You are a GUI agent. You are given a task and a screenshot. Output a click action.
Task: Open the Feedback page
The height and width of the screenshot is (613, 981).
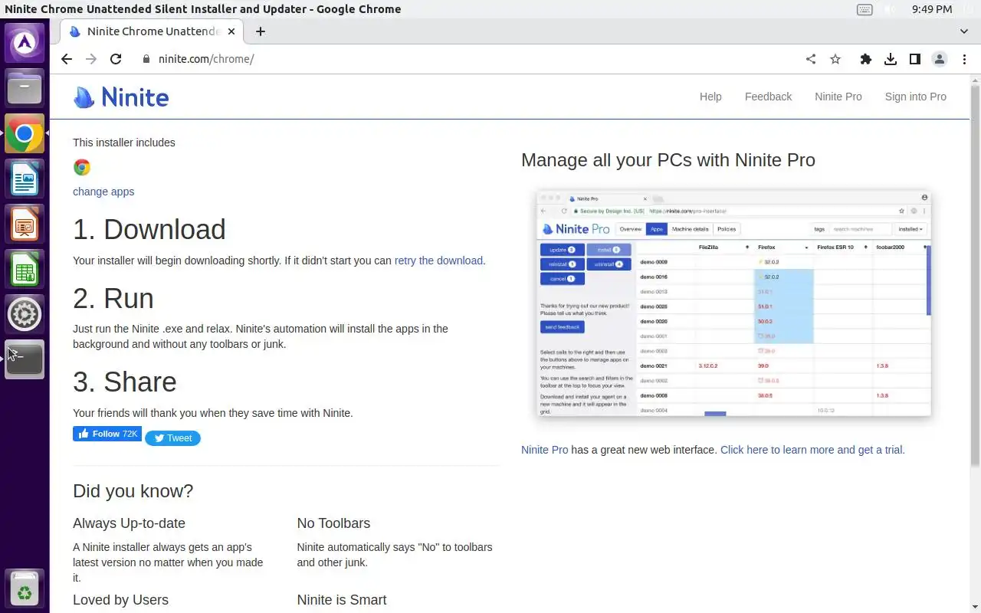[x=768, y=97]
